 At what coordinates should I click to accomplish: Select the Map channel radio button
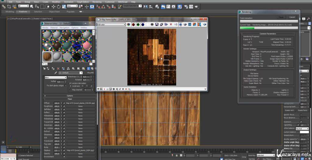tap(70, 90)
